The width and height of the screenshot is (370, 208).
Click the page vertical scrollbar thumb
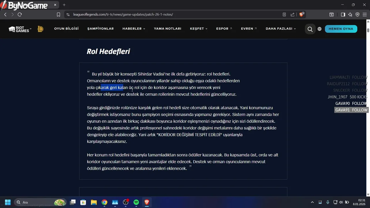point(368,30)
